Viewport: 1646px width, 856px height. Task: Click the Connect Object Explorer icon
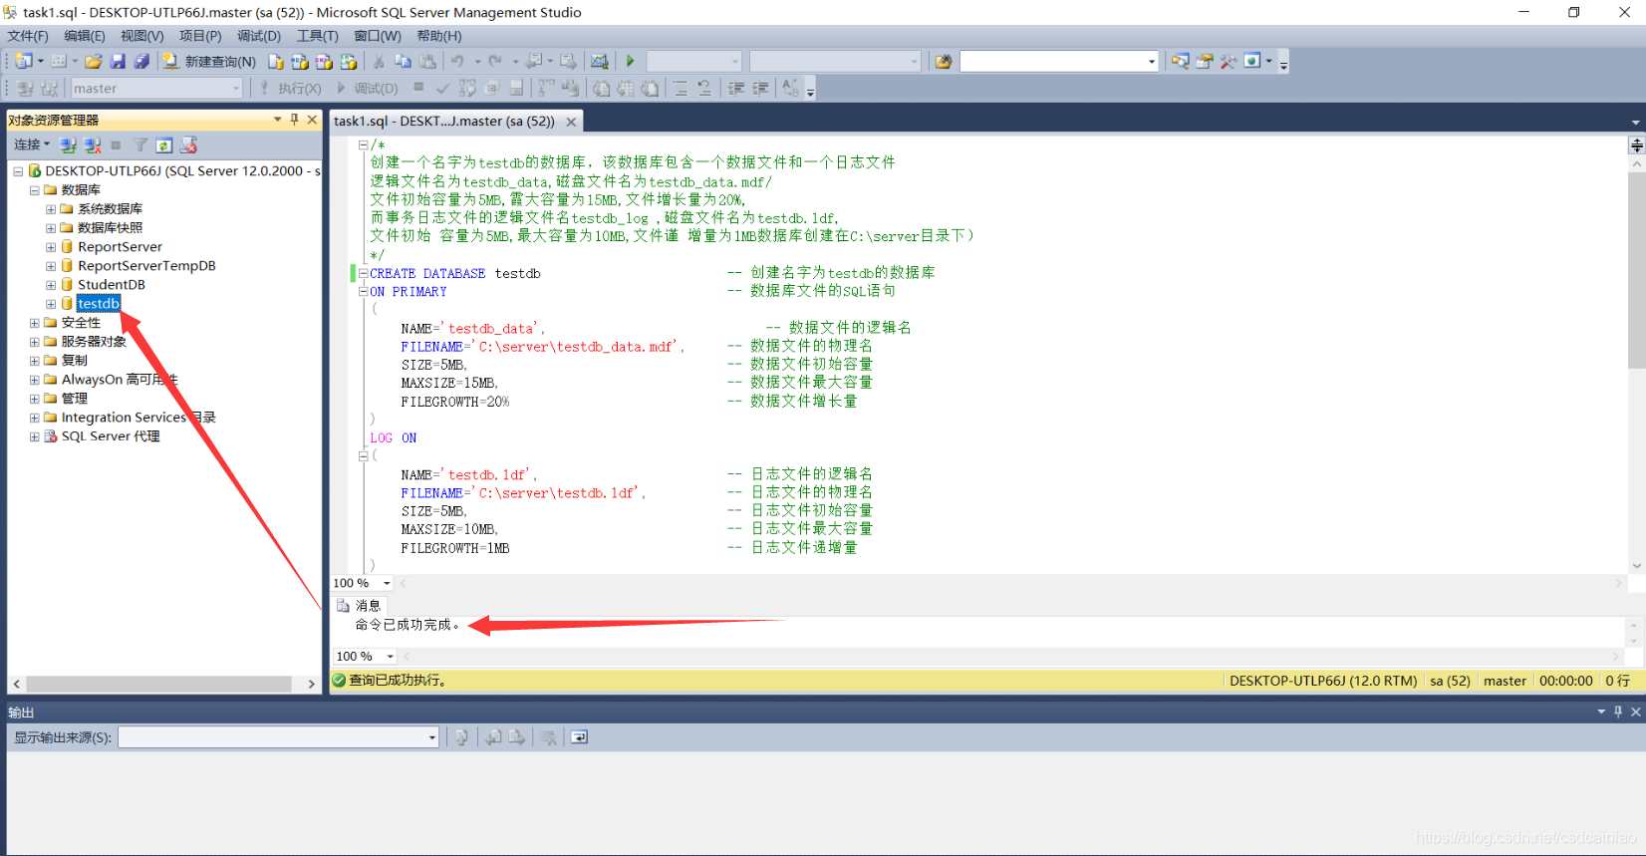point(68,144)
